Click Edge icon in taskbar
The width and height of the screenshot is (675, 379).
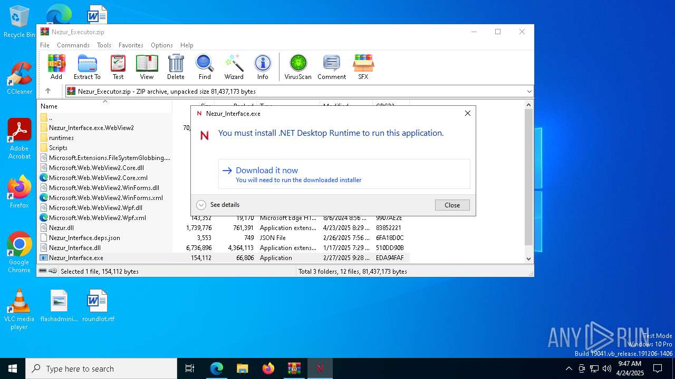tap(217, 368)
